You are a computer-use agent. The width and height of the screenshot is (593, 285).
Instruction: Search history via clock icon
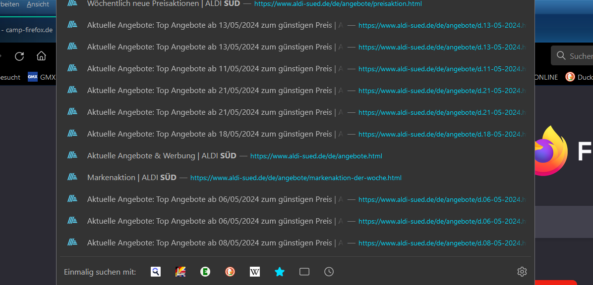click(329, 272)
